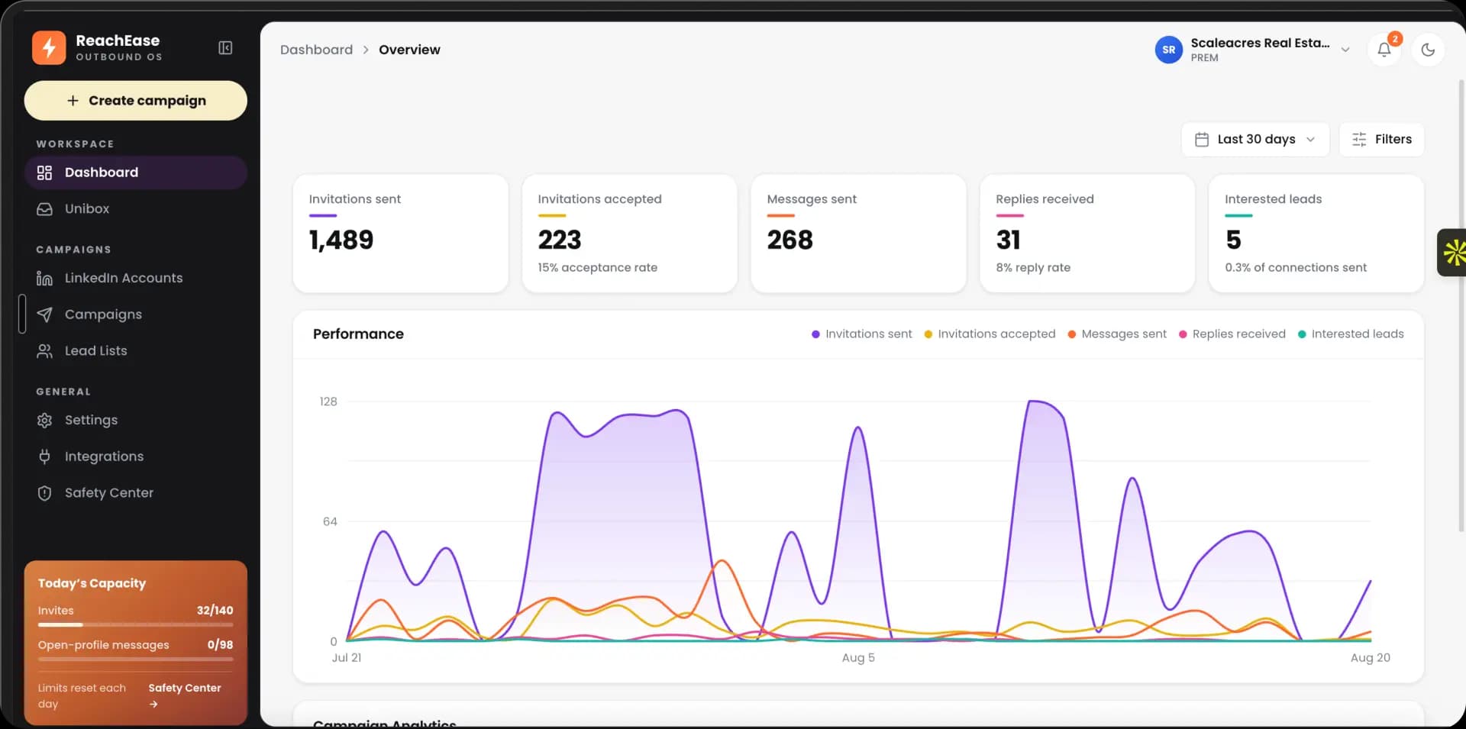The width and height of the screenshot is (1466, 729).
Task: Click the Unibox inbox icon
Action: pos(44,209)
